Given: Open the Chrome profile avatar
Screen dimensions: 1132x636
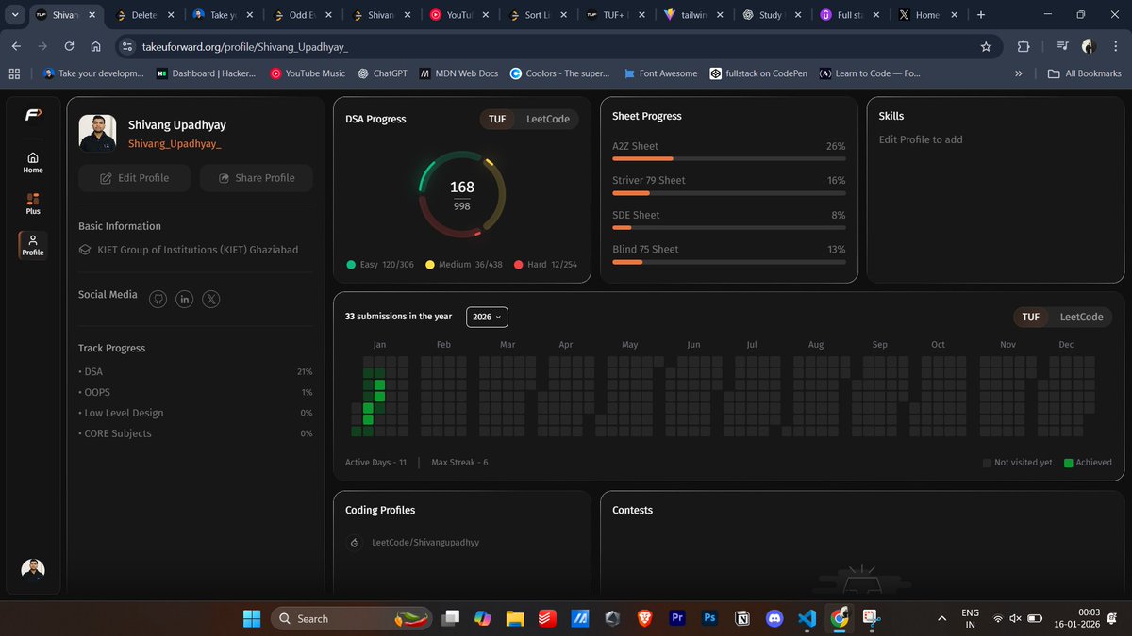Looking at the screenshot, I should point(1088,46).
